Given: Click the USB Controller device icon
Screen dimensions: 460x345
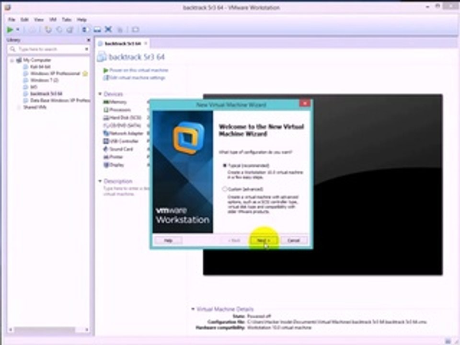Looking at the screenshot, I should click(x=106, y=141).
